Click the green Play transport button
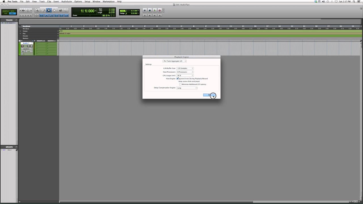Screen dimensions: 363x204 click(x=155, y=10)
